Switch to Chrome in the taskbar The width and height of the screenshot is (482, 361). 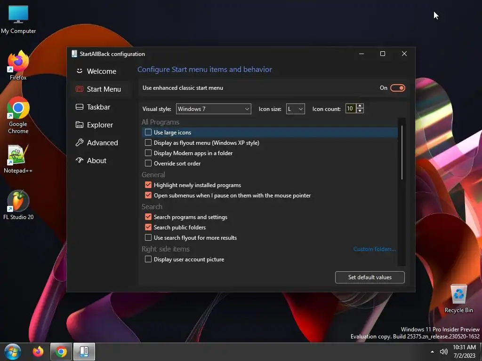point(61,352)
